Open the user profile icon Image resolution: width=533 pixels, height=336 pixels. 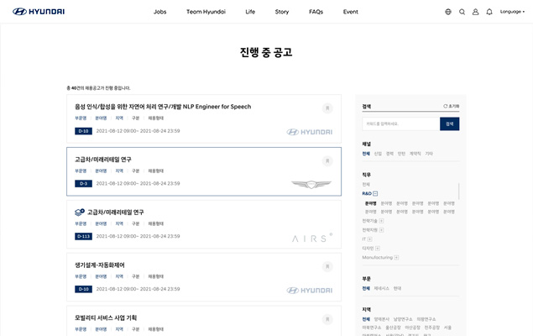coord(475,12)
